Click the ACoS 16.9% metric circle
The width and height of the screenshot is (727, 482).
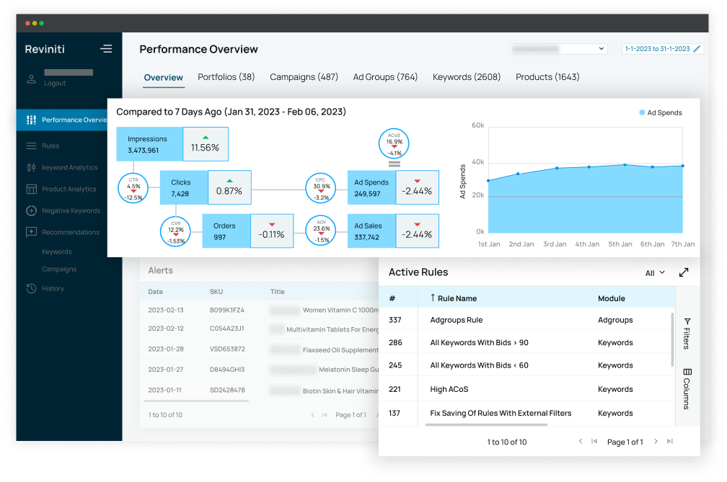(x=394, y=143)
